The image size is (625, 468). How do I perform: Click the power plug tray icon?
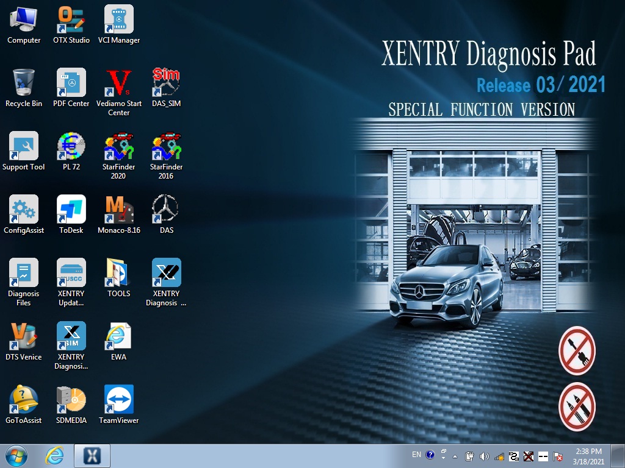[469, 456]
